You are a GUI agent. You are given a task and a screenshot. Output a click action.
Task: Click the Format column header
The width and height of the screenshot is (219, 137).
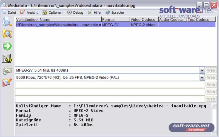pos(116,19)
